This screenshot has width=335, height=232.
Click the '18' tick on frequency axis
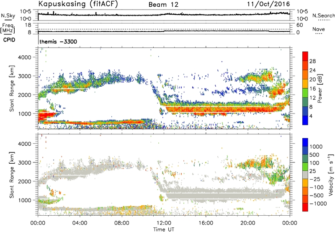[28, 25]
